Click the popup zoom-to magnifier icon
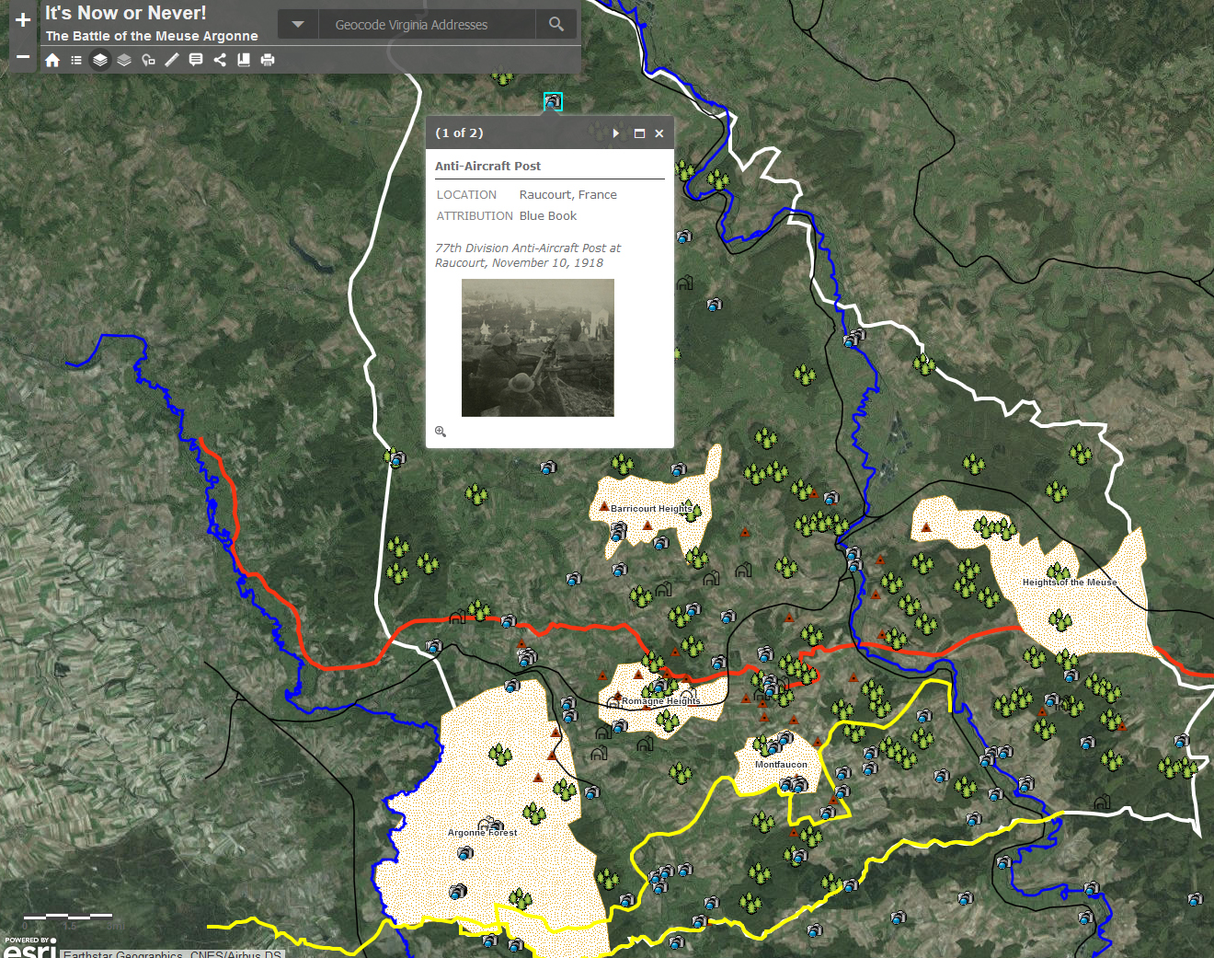 pyautogui.click(x=441, y=432)
